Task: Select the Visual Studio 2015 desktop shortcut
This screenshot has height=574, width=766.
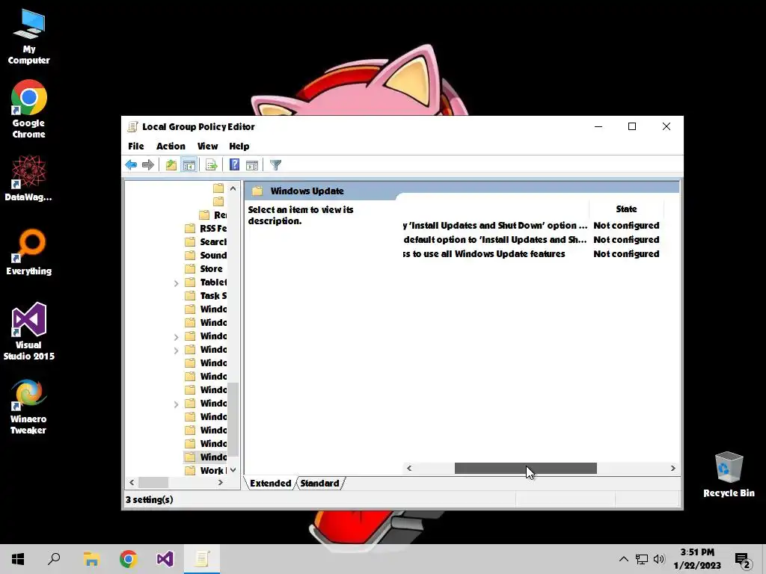Action: point(29,331)
